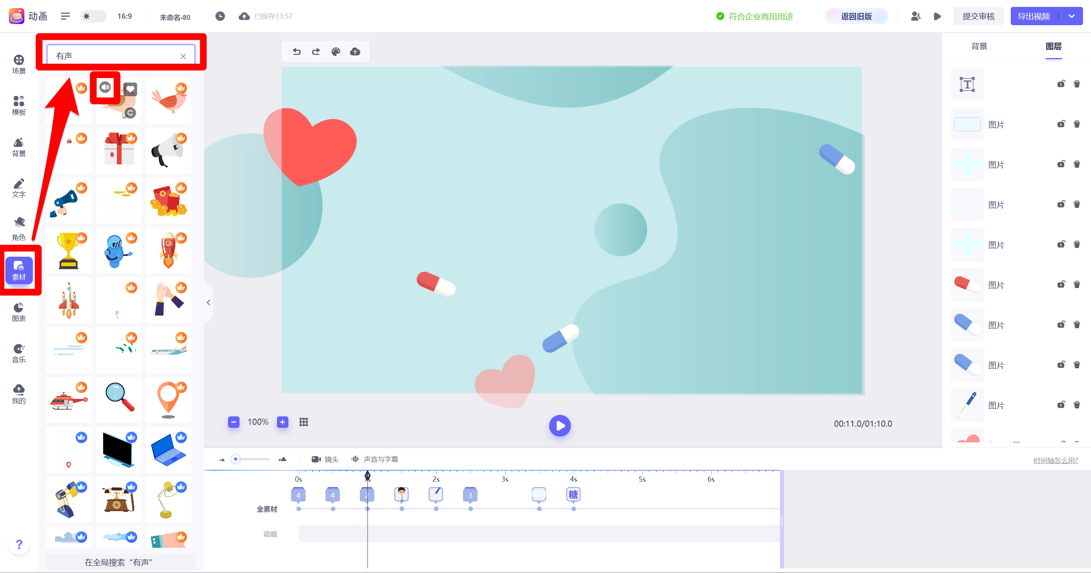Image resolution: width=1091 pixels, height=573 pixels.
Task: Select the magnifying glass material
Action: (118, 400)
